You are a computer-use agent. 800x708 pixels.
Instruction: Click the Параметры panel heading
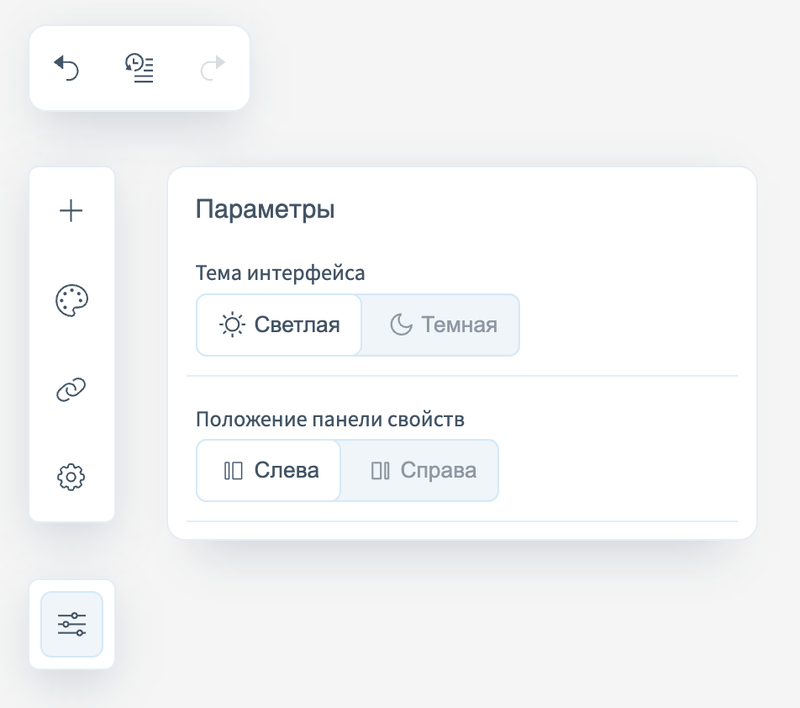266,209
